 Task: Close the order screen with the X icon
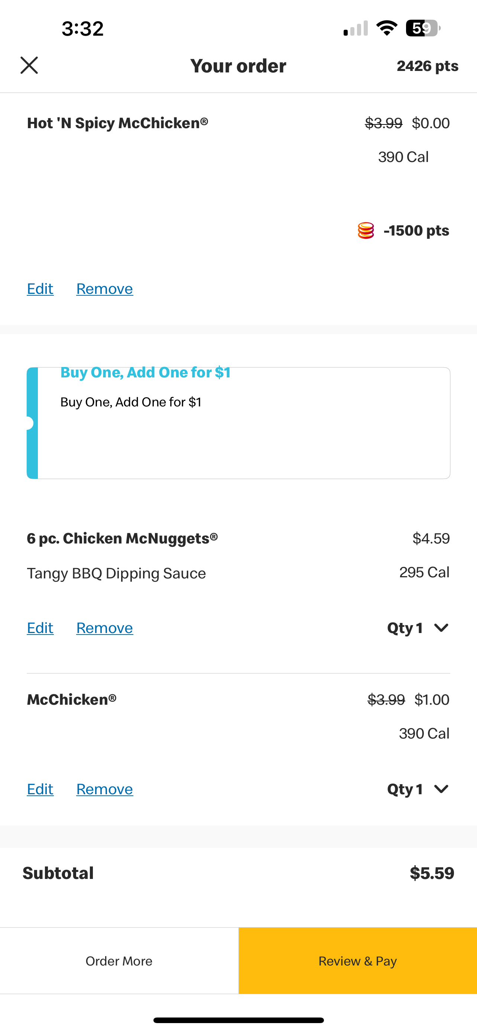click(29, 65)
